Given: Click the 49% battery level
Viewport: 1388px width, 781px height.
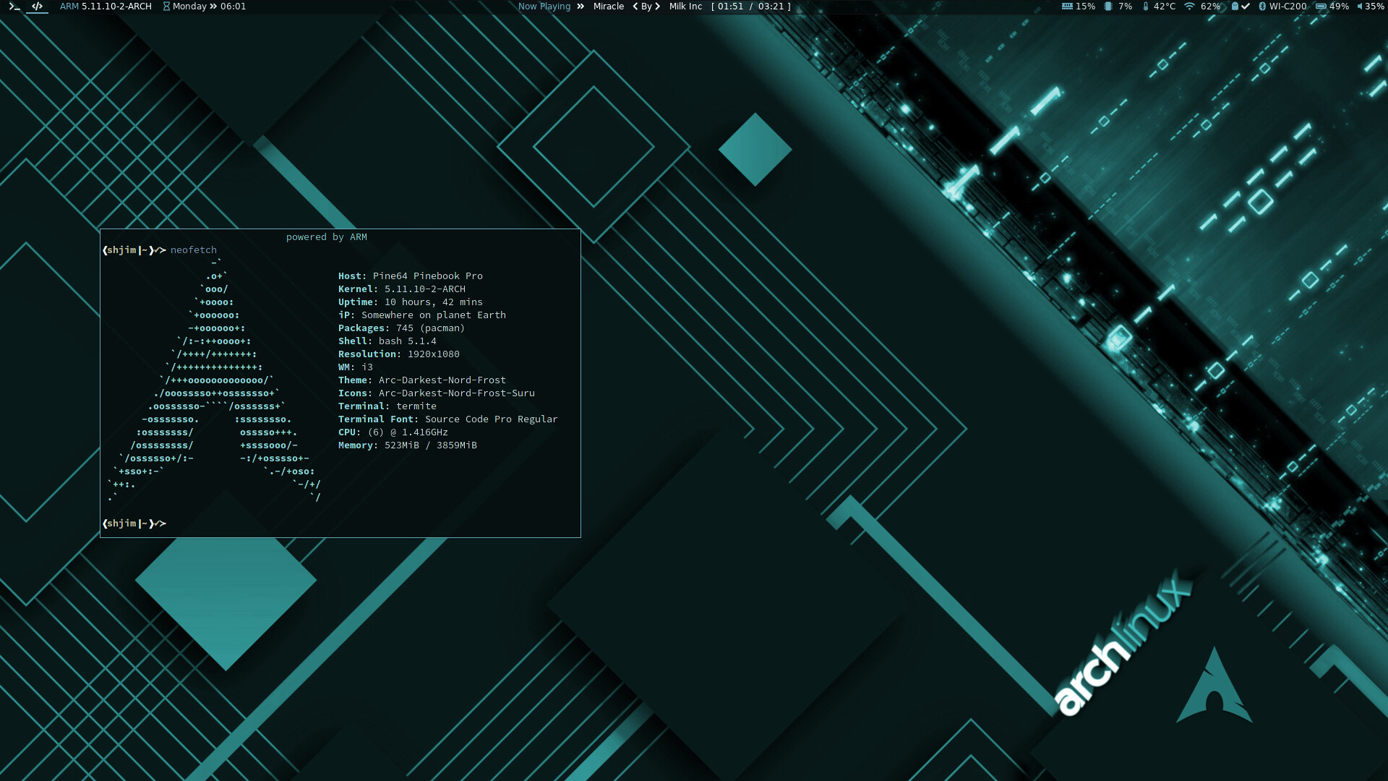Looking at the screenshot, I should [x=1340, y=7].
